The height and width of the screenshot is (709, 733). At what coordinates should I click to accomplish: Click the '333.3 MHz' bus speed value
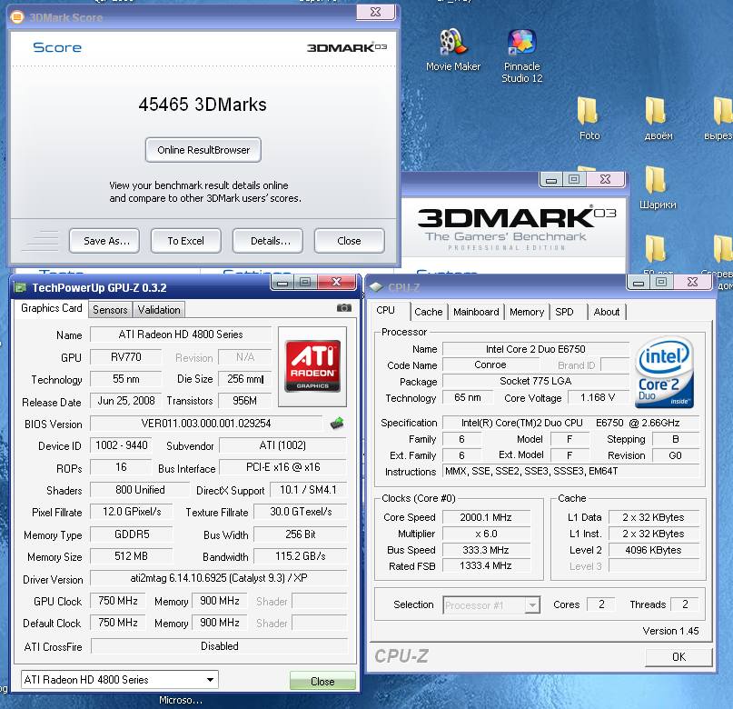(486, 550)
